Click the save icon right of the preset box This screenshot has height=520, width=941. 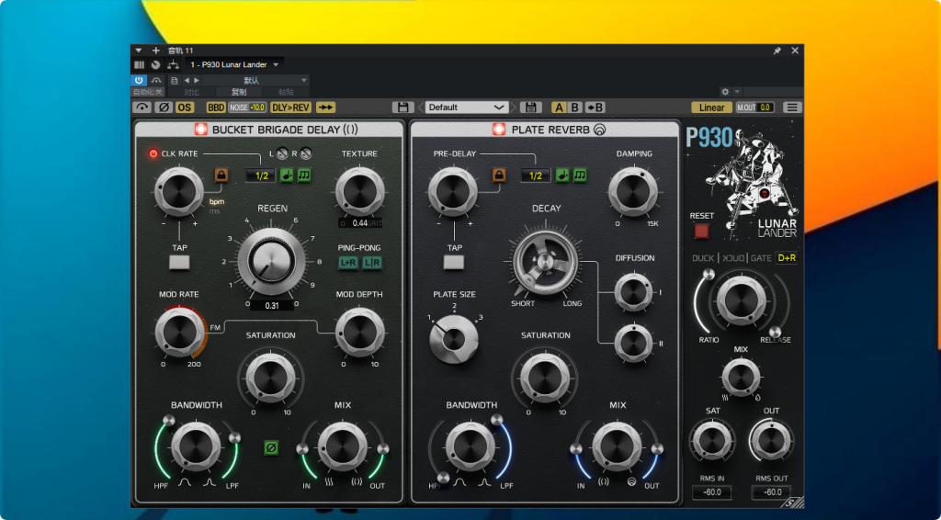click(x=530, y=107)
